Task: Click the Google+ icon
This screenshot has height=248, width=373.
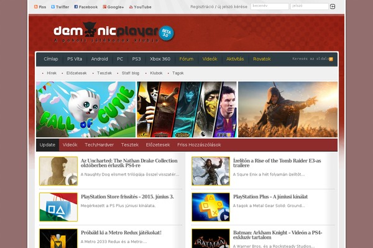Action: coord(104,7)
